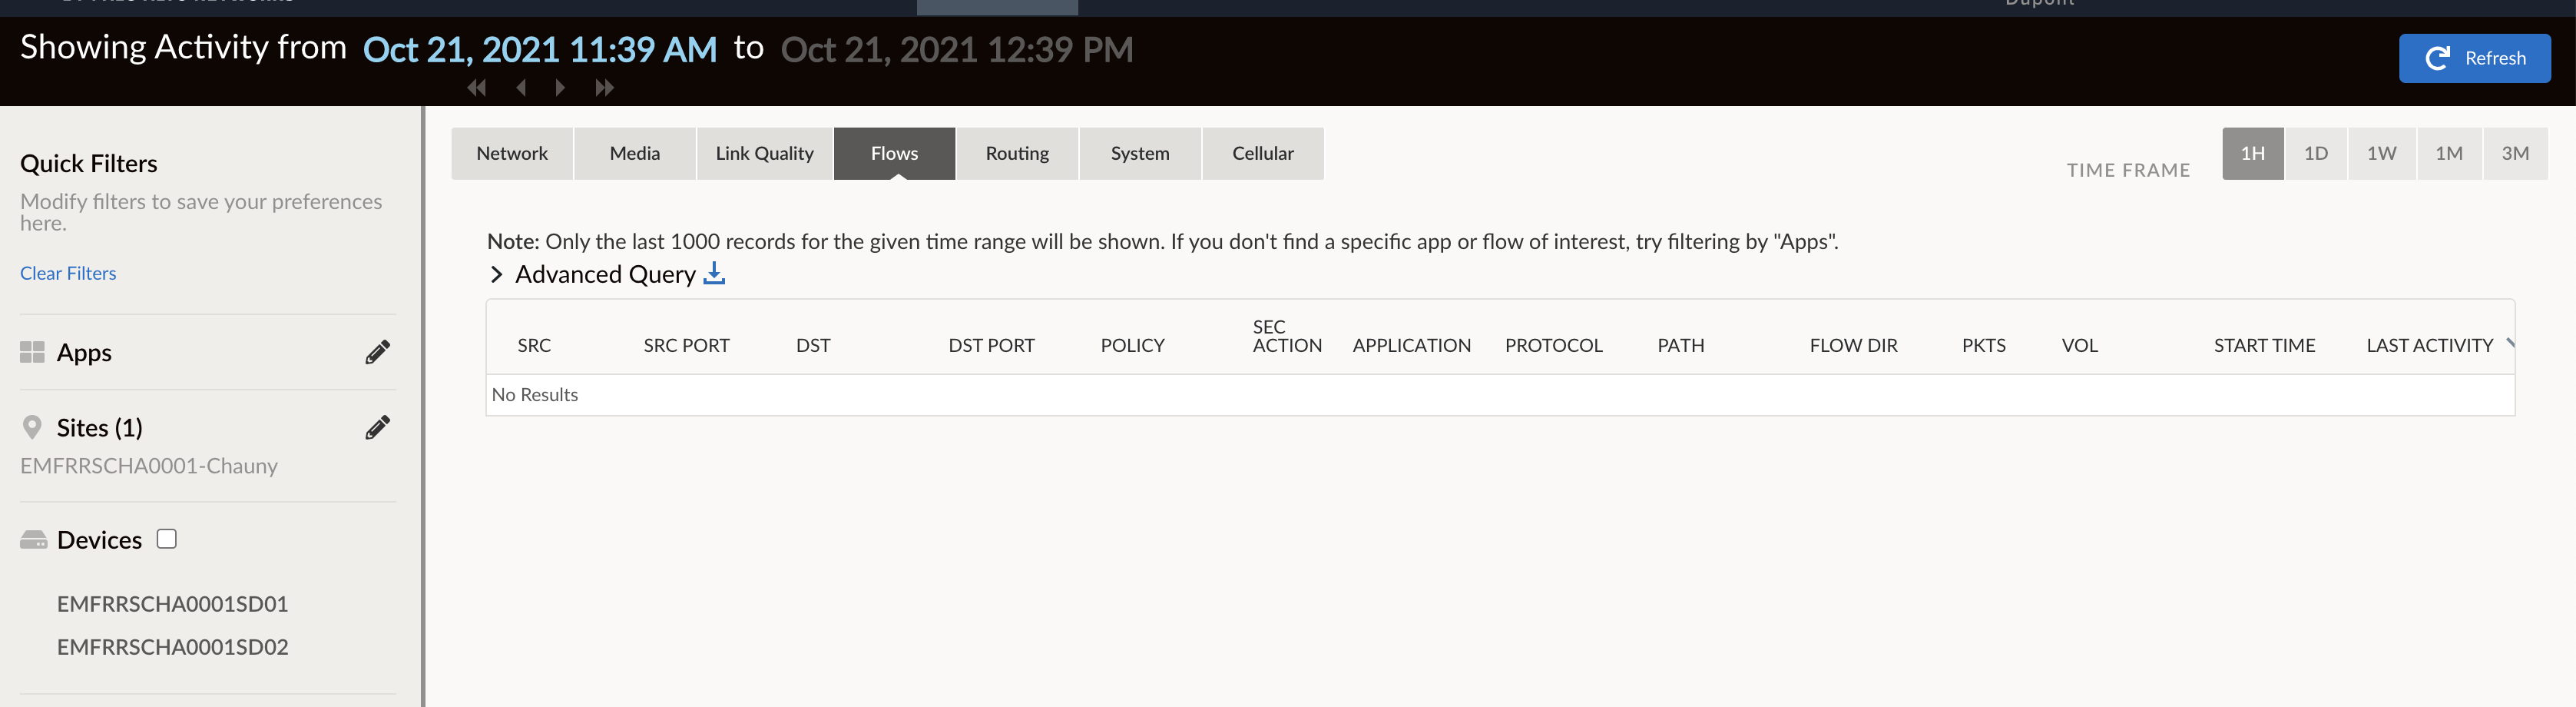Step forward one time period arrow
The width and height of the screenshot is (2576, 707).
560,88
